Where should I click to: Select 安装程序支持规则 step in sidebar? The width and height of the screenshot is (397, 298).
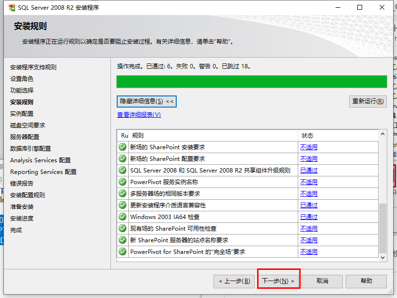pos(33,67)
